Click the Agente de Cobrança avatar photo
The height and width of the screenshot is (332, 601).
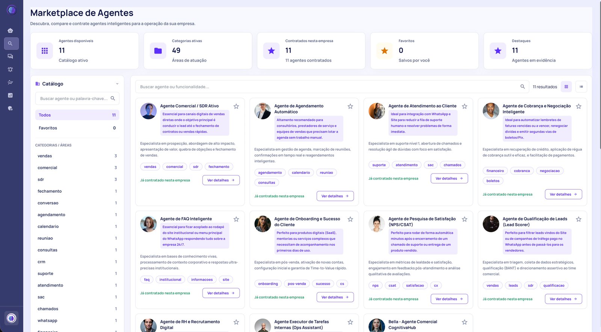tap(491, 111)
